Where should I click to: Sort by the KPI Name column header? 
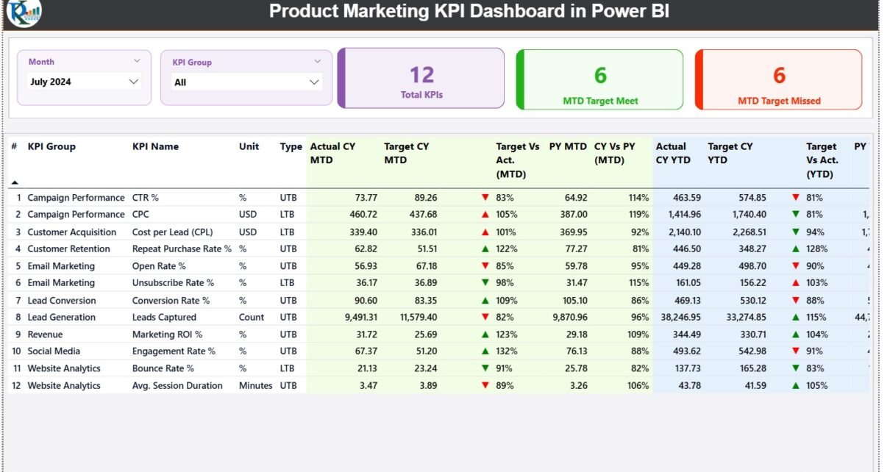point(155,146)
